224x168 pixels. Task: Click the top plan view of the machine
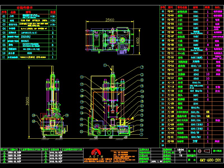[110, 41]
